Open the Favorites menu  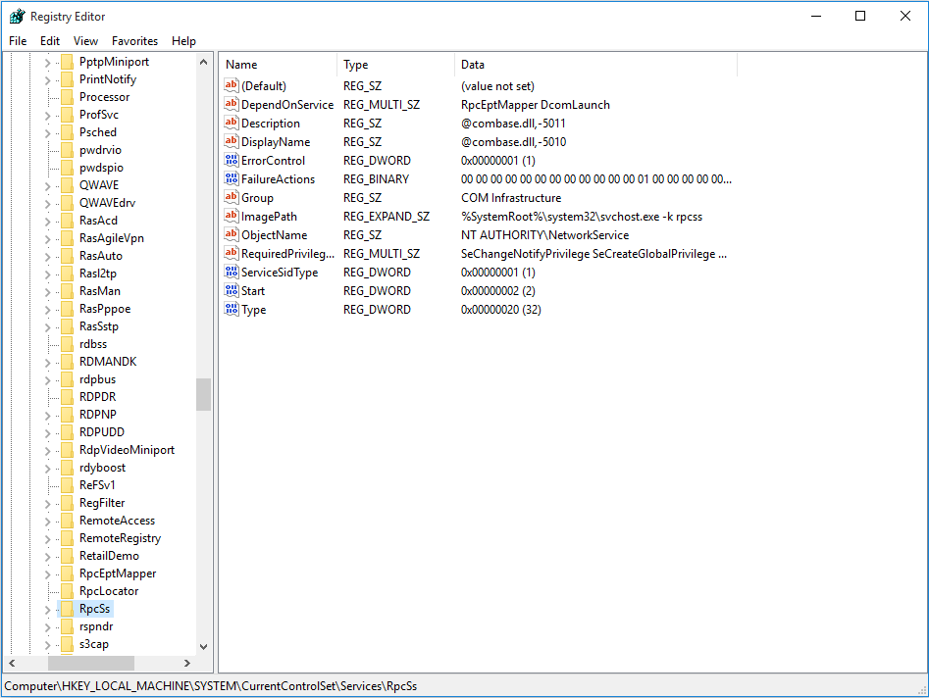click(x=134, y=41)
